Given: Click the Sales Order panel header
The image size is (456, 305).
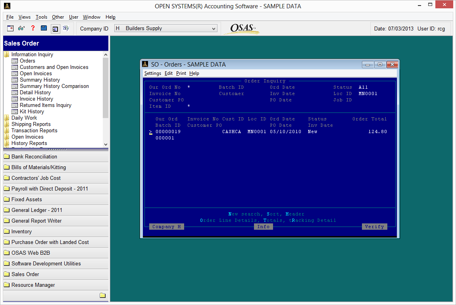Looking at the screenshot, I should click(56, 43).
